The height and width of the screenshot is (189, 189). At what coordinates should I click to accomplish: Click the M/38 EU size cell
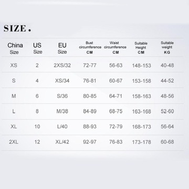[62, 111]
